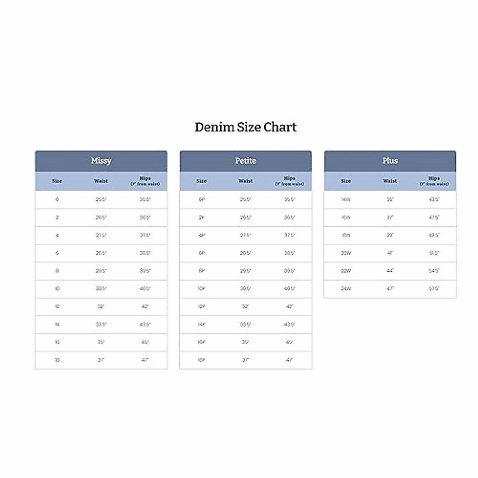Select the Plus table header
Screen dimensions: 478x478
[x=390, y=161]
